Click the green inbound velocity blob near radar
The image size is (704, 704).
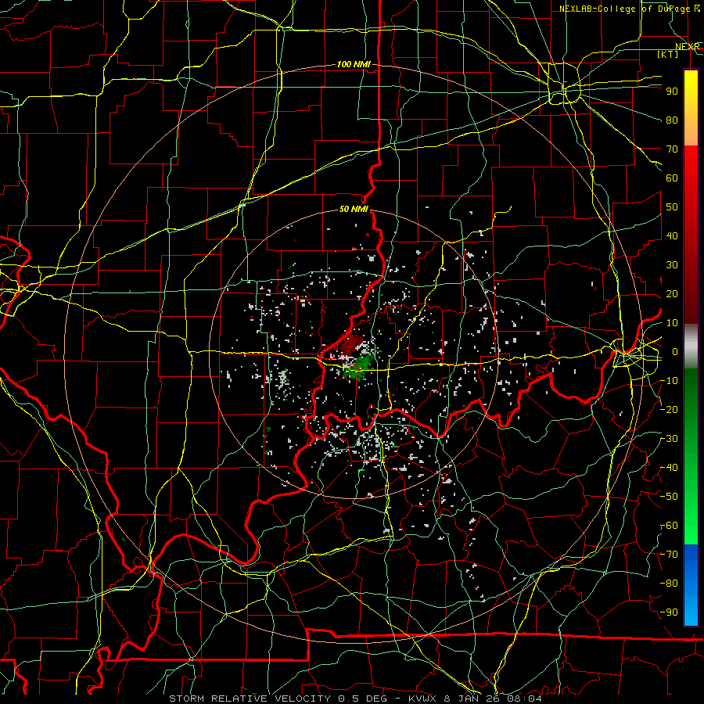pos(357,368)
